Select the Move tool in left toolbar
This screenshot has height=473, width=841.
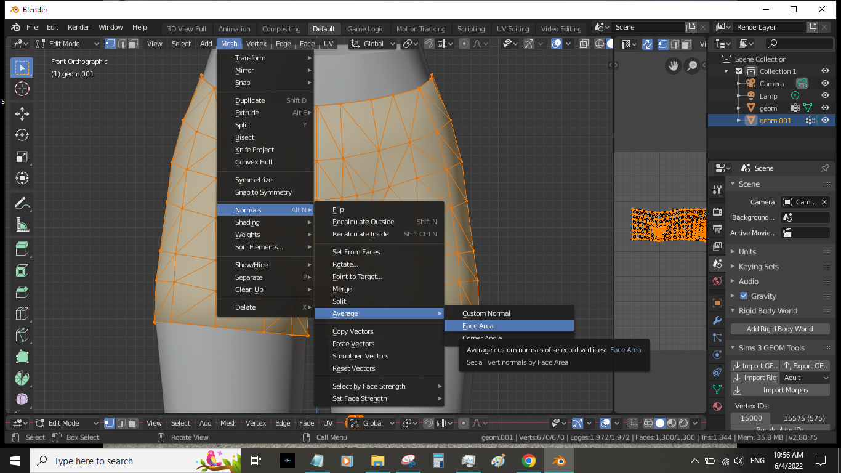(x=22, y=113)
